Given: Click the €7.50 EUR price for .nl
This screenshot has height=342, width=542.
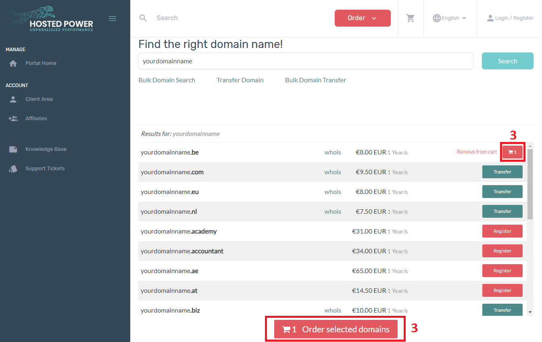Looking at the screenshot, I should [x=371, y=212].
